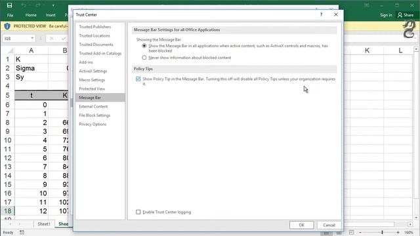Click zoom out minus icon in status bar

point(360,233)
